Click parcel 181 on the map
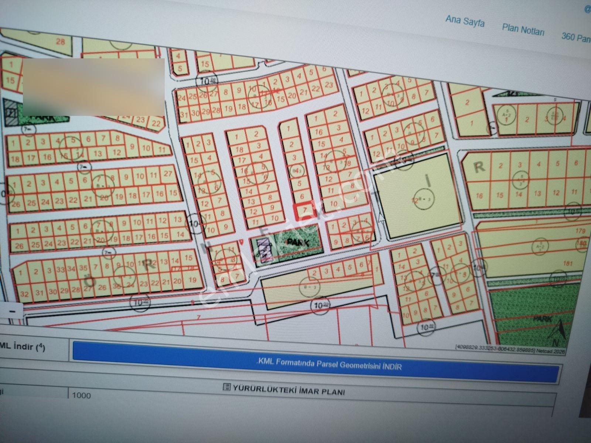Image resolution: width=591 pixels, height=443 pixels. [568, 263]
